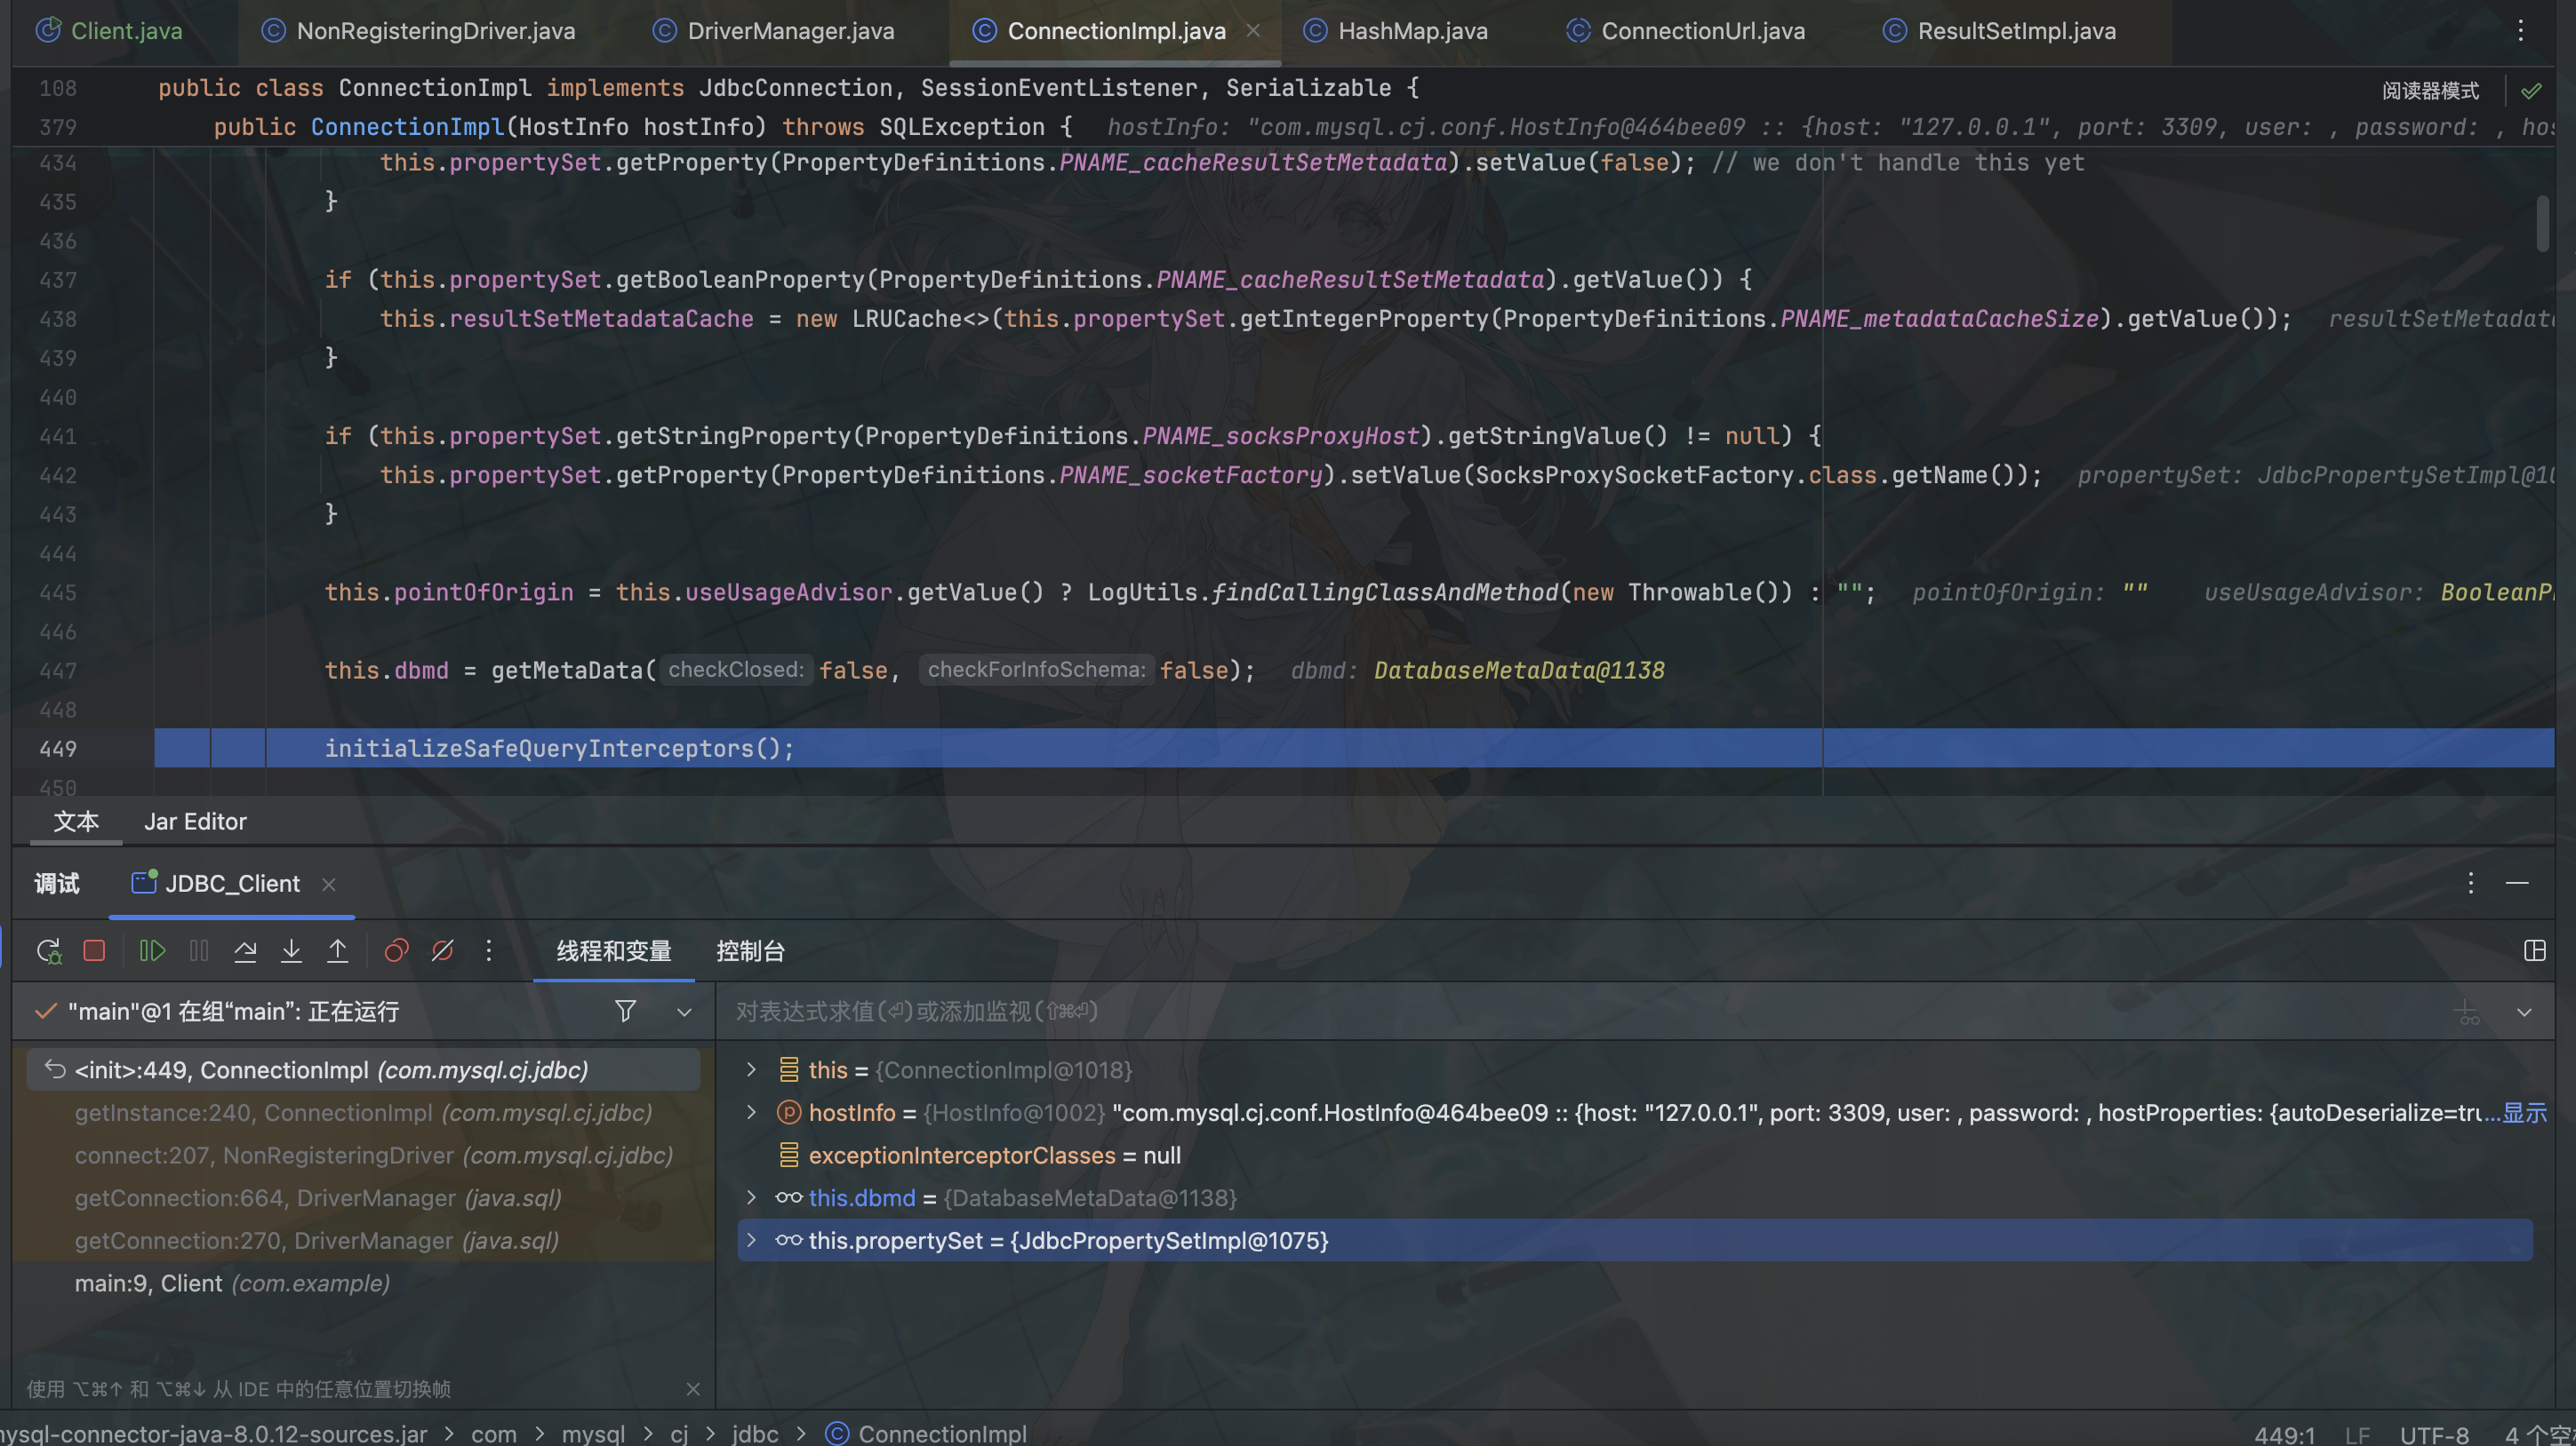This screenshot has height=1446, width=2576.
Task: Click the editor vertical scrollbar thumb
Action: coord(2541,224)
